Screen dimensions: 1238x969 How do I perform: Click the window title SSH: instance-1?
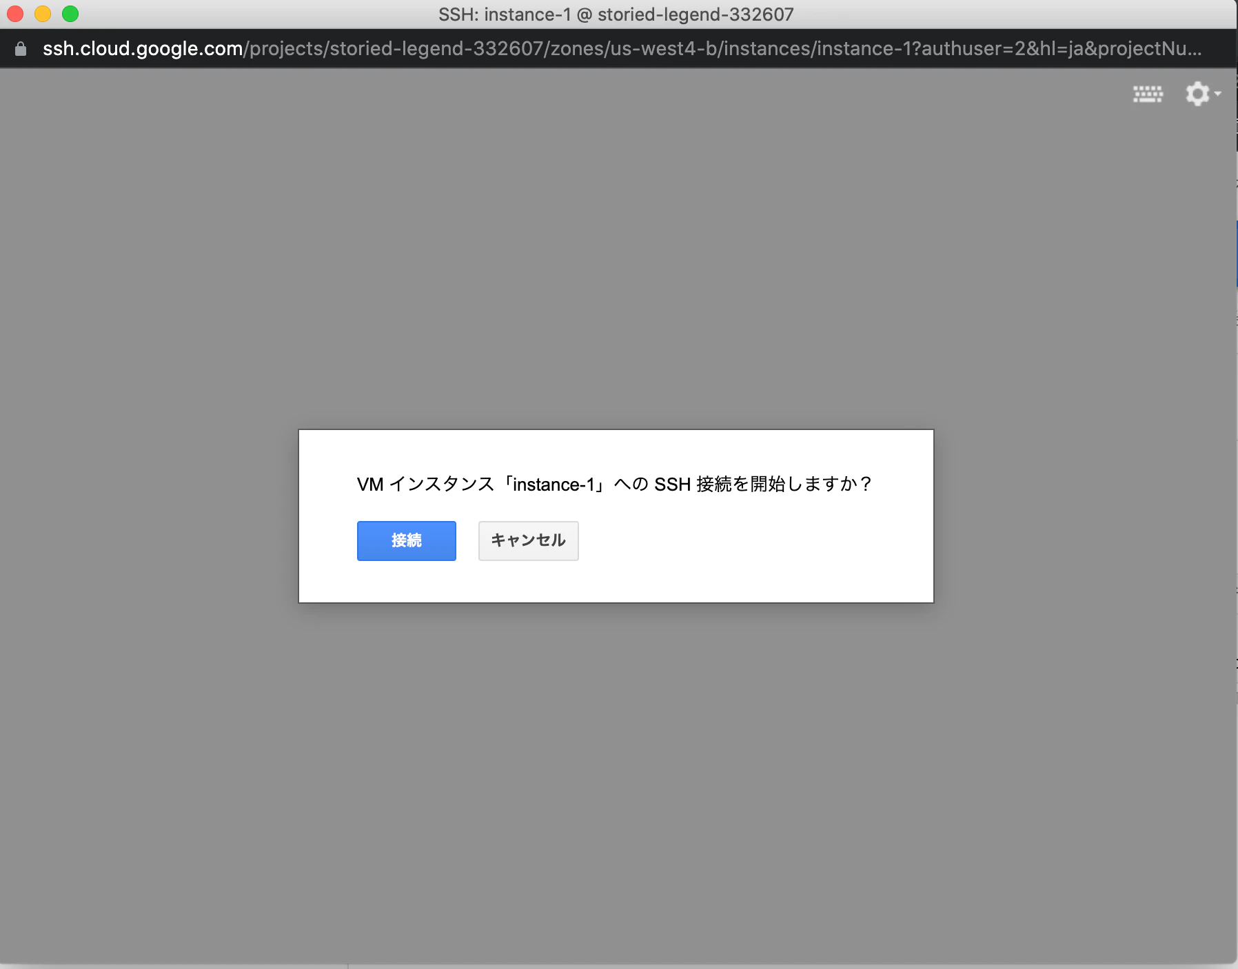(x=616, y=14)
